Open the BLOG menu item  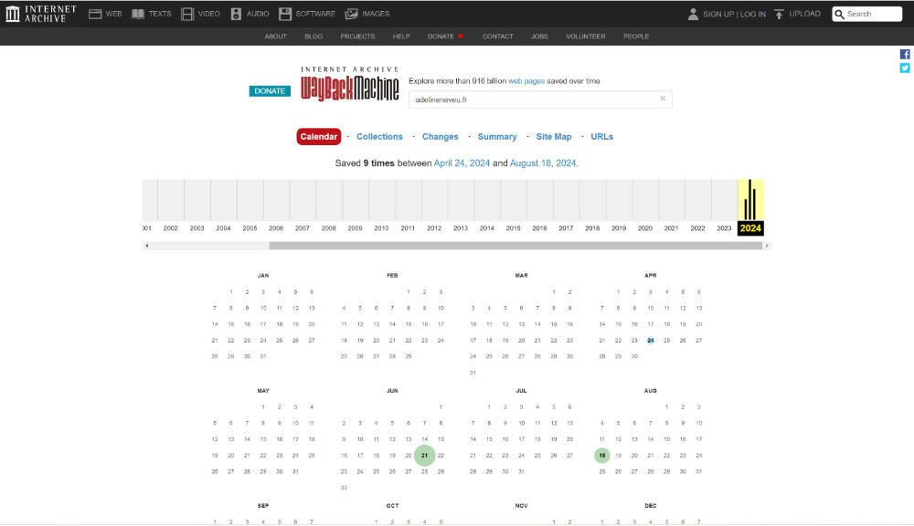coord(314,37)
